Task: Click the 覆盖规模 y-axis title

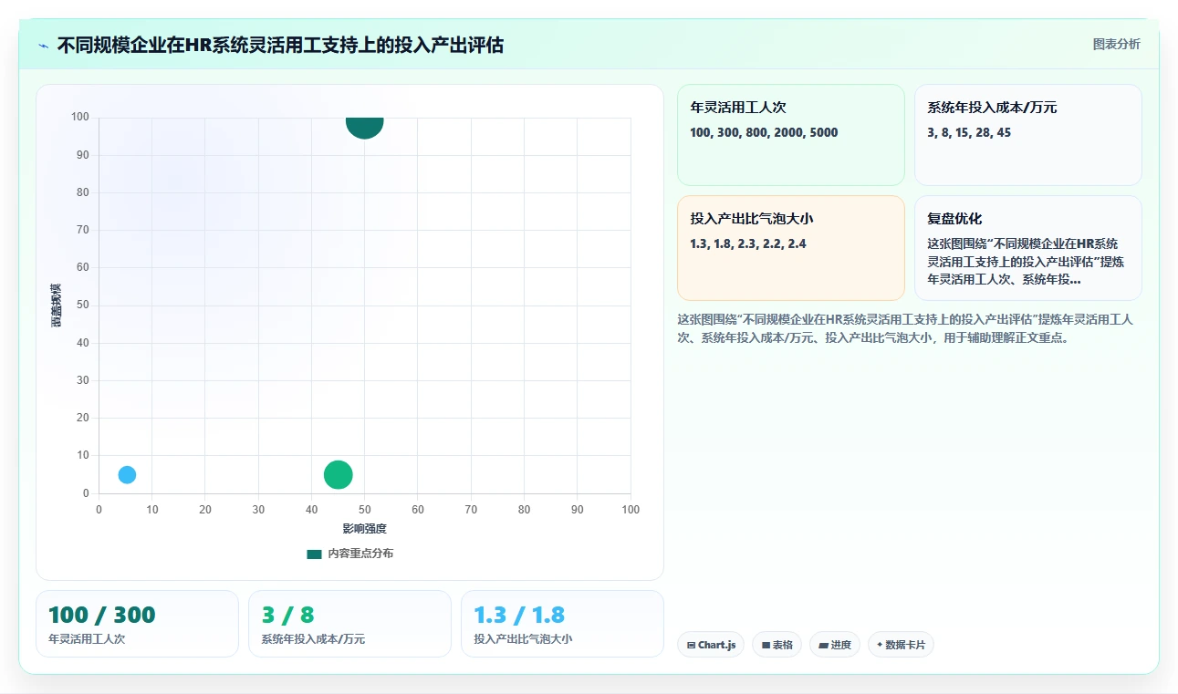Action: pos(56,306)
